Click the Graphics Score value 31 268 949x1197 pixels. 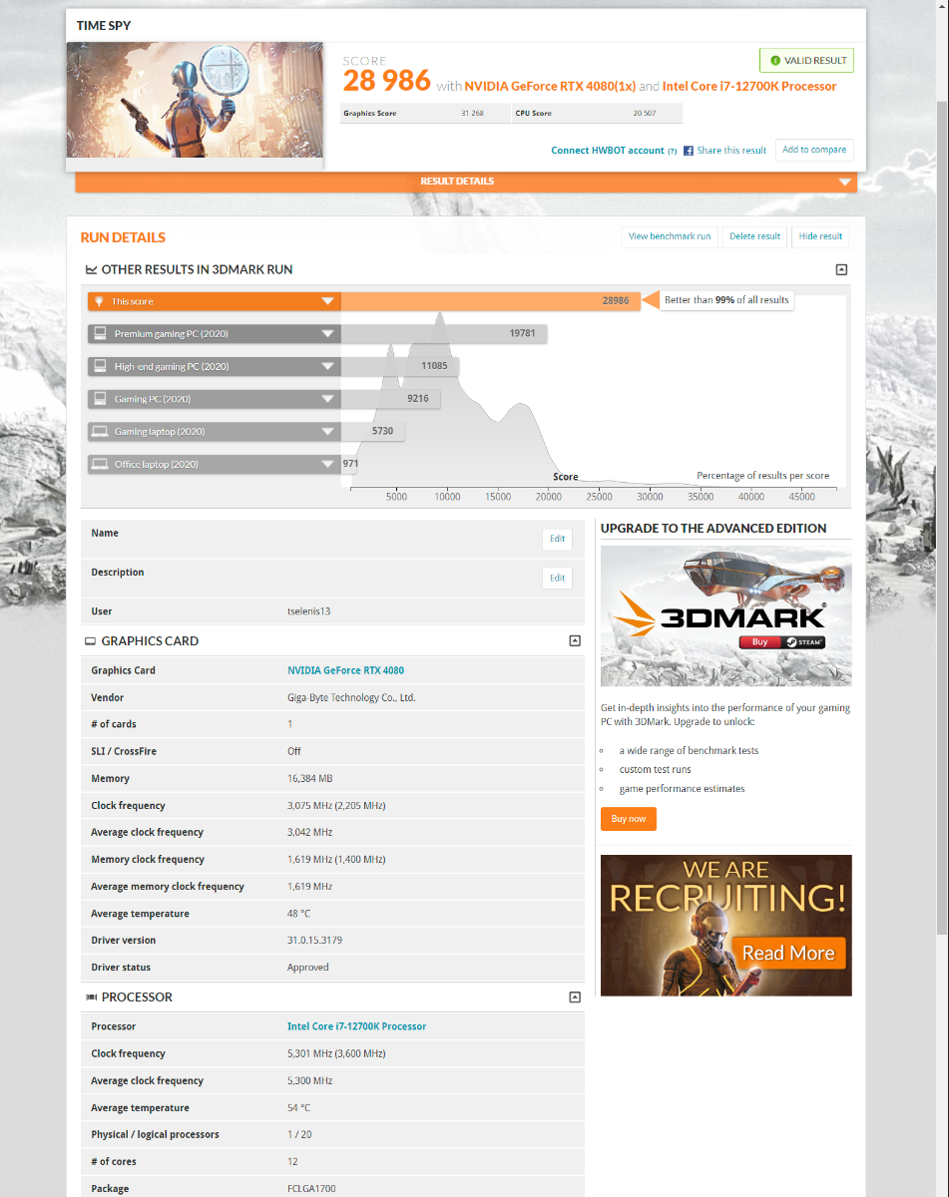pyautogui.click(x=472, y=114)
